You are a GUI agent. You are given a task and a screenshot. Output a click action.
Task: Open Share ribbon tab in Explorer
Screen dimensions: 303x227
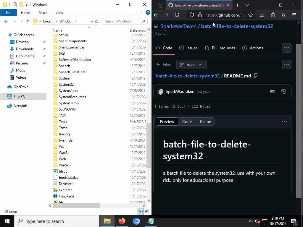tap(43, 12)
